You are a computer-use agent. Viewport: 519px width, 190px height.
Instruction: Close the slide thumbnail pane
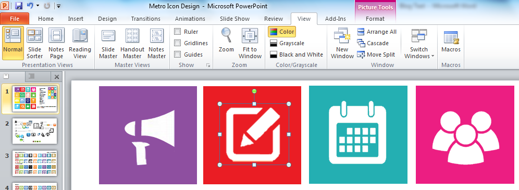(57, 76)
